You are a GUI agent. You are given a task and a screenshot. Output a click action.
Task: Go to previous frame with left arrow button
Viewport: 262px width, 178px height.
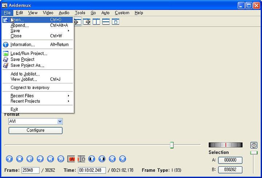click(30, 159)
